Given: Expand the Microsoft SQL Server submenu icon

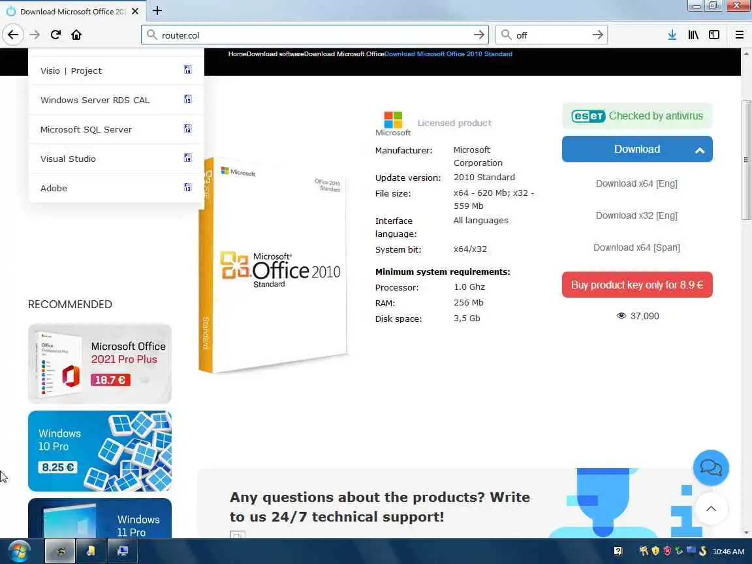Looking at the screenshot, I should [x=187, y=129].
